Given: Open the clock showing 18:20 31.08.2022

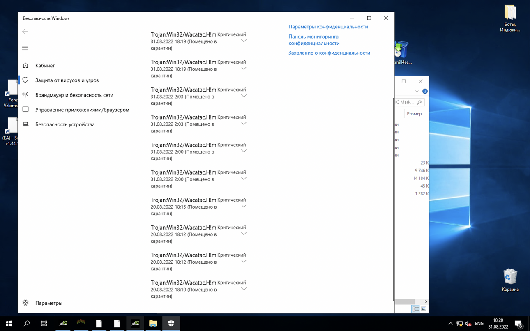Looking at the screenshot, I should pos(498,323).
